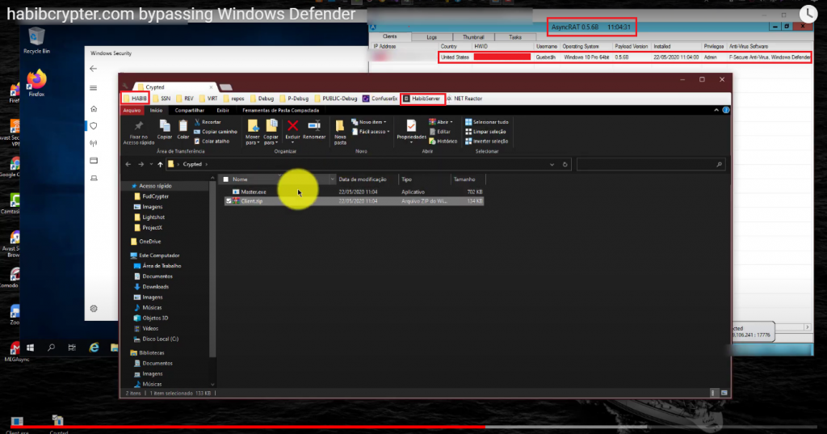Switch to AsyncRAT Thumbnail tab

click(472, 37)
